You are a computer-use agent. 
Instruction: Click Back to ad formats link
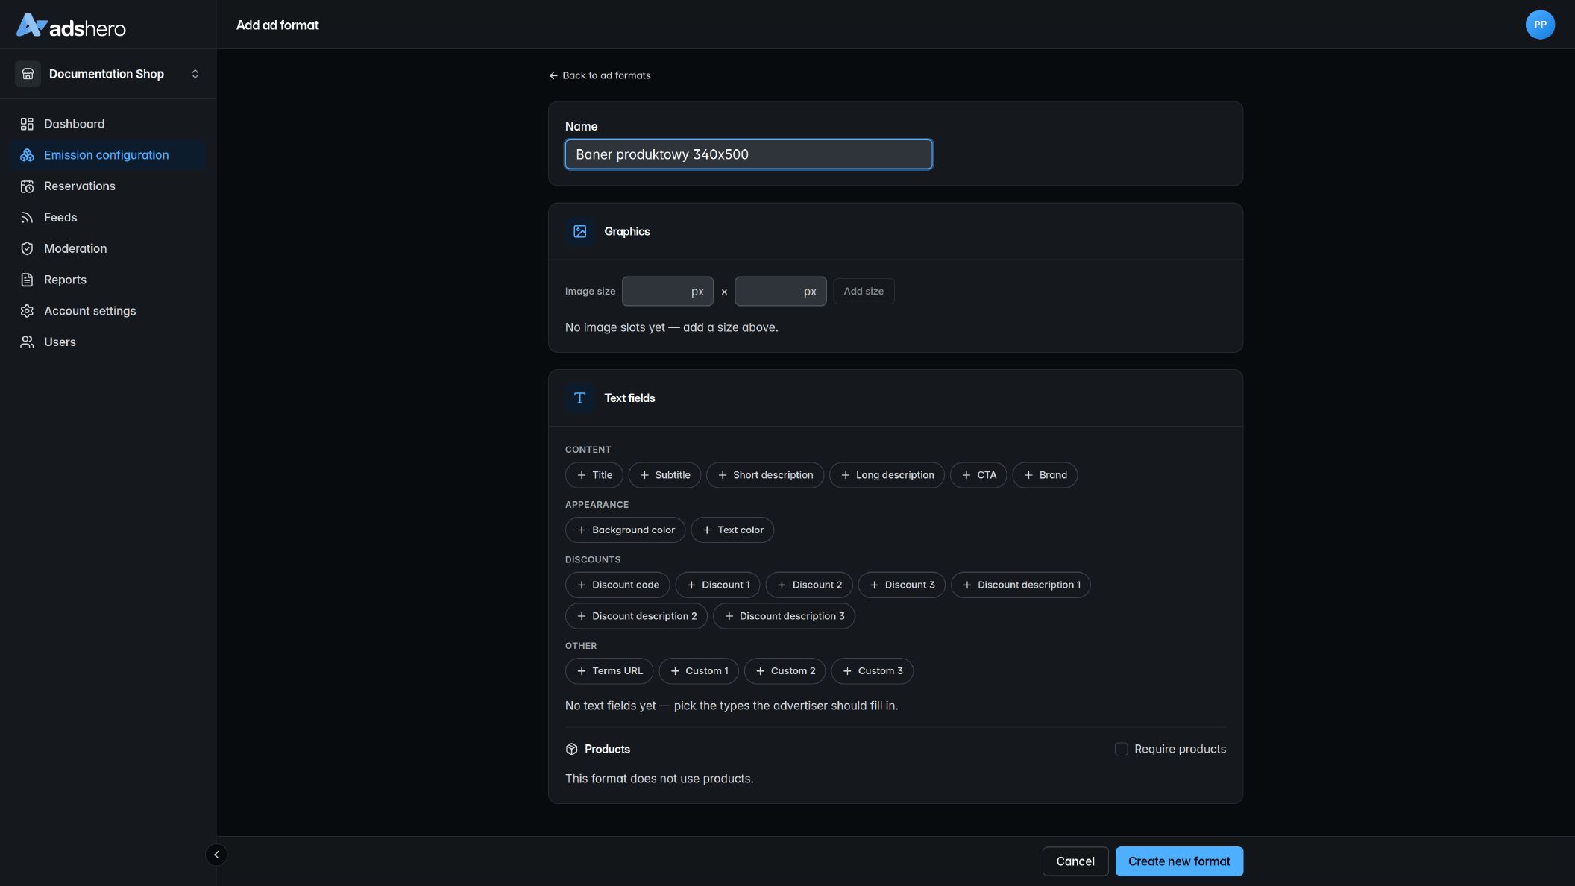click(600, 75)
